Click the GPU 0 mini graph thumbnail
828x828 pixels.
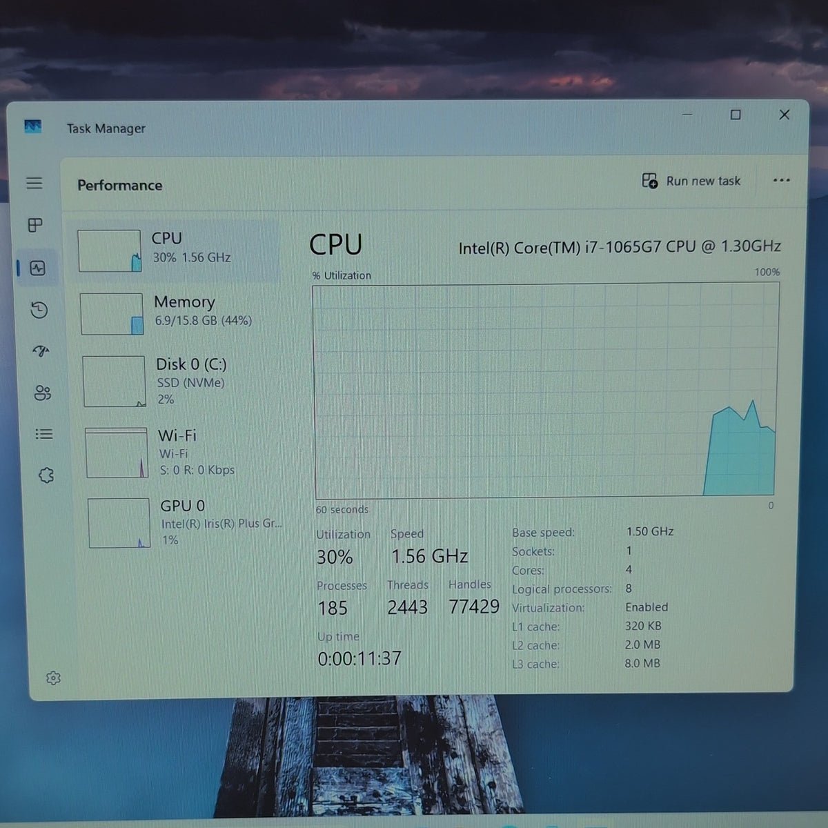[119, 523]
